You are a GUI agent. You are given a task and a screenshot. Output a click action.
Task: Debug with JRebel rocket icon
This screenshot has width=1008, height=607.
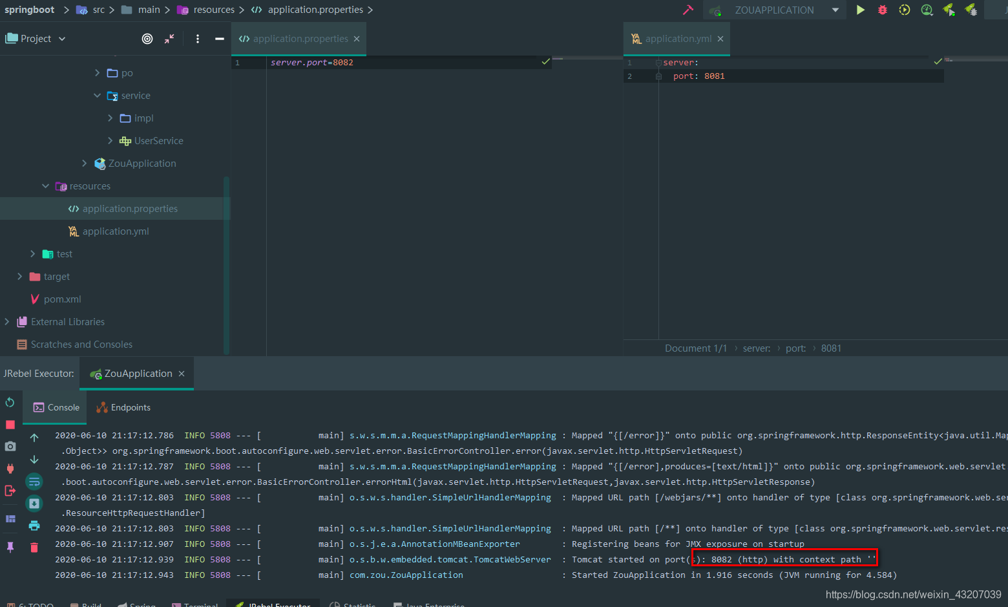971,10
